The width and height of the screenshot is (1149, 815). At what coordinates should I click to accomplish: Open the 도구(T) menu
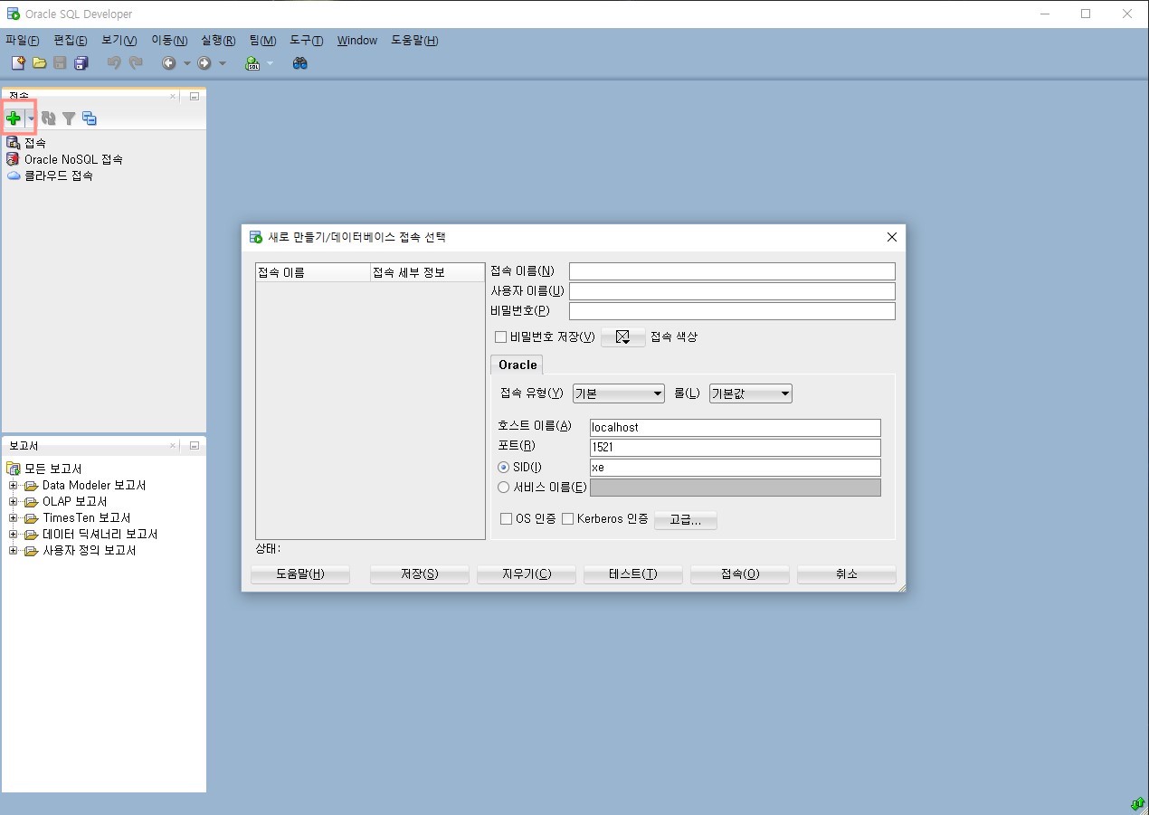(x=307, y=41)
